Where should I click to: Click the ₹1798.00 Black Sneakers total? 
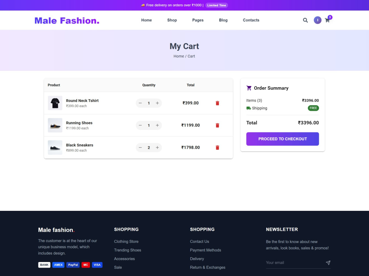[x=191, y=148]
